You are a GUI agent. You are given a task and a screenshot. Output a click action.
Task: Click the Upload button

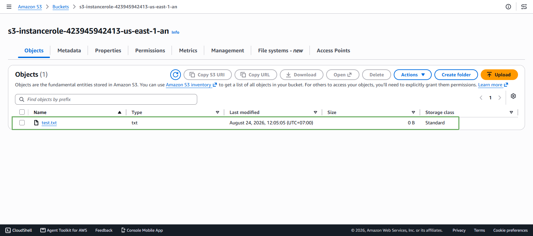point(499,75)
